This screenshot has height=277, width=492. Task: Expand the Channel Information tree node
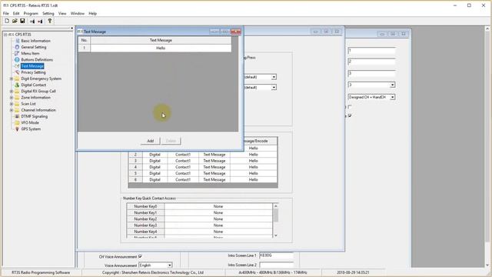12,110
